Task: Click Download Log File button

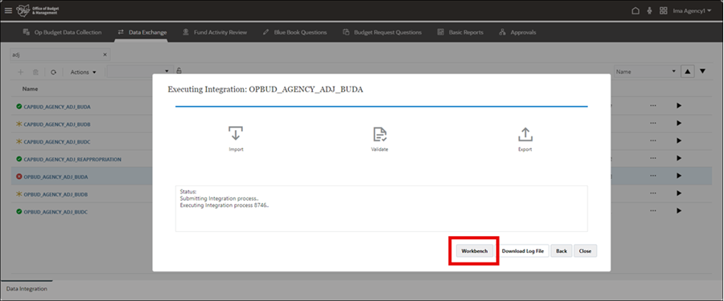Action: tap(523, 250)
